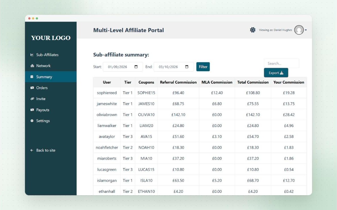Click the Payouts money icon in sidebar
Viewport: 337px width, 210px height.
click(32, 110)
